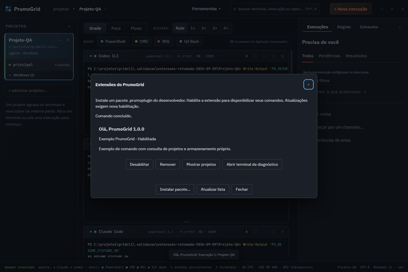Click the Fechar button in dialog
This screenshot has width=408, height=272.
(x=242, y=189)
